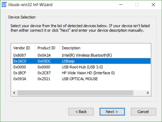Sort by the Product ID column header
Screen dimensions: 162x122
[x=48, y=48]
